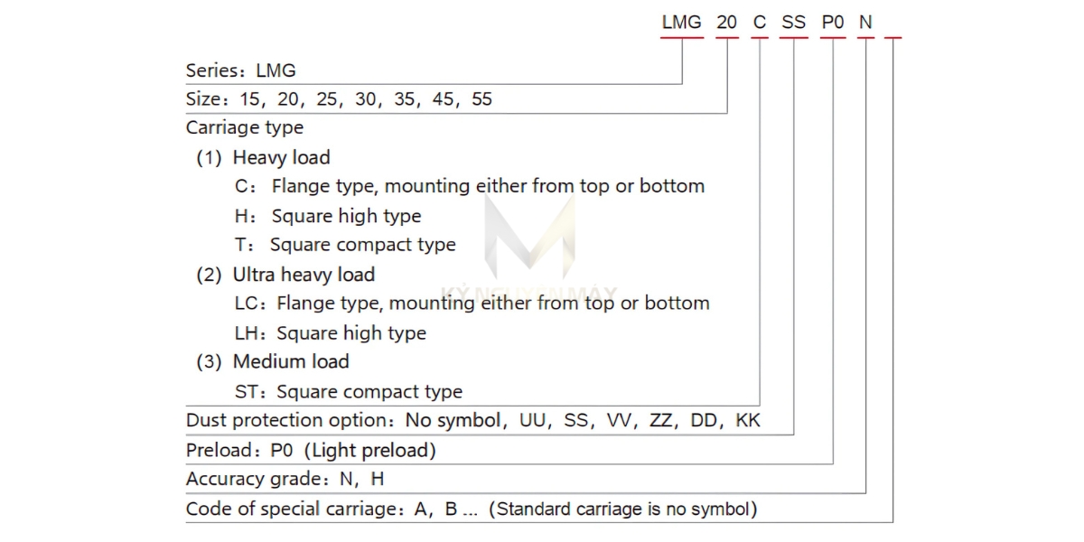
Task: Click the LH: Square high type entry
Action: 330,332
